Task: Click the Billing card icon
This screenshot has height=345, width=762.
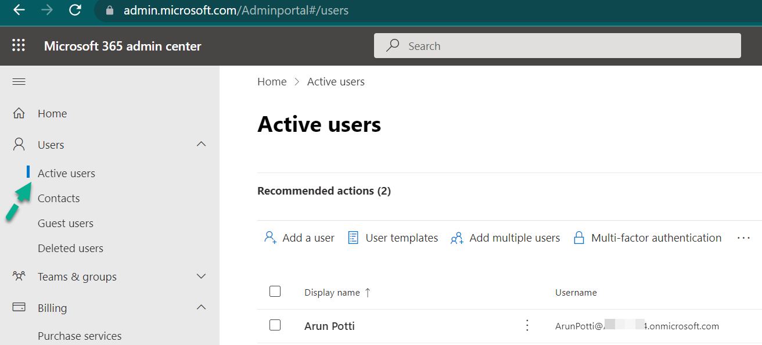Action: [x=19, y=307]
